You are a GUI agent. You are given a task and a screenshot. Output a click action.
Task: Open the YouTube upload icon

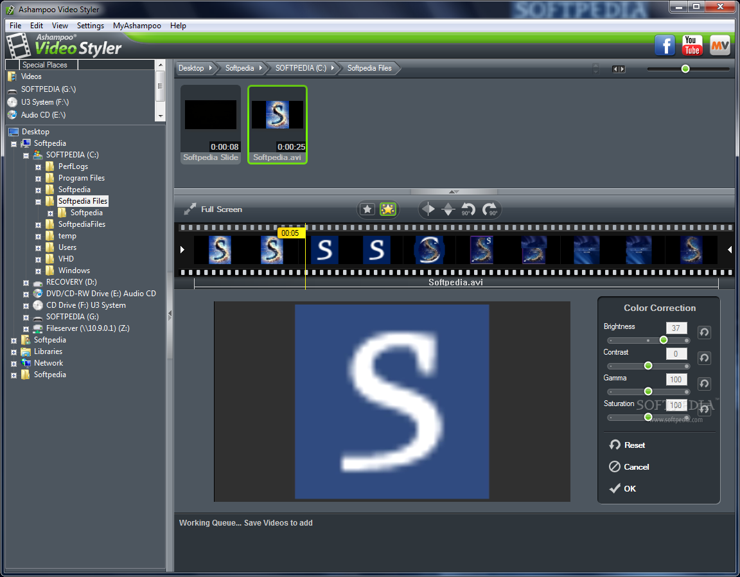tap(692, 46)
